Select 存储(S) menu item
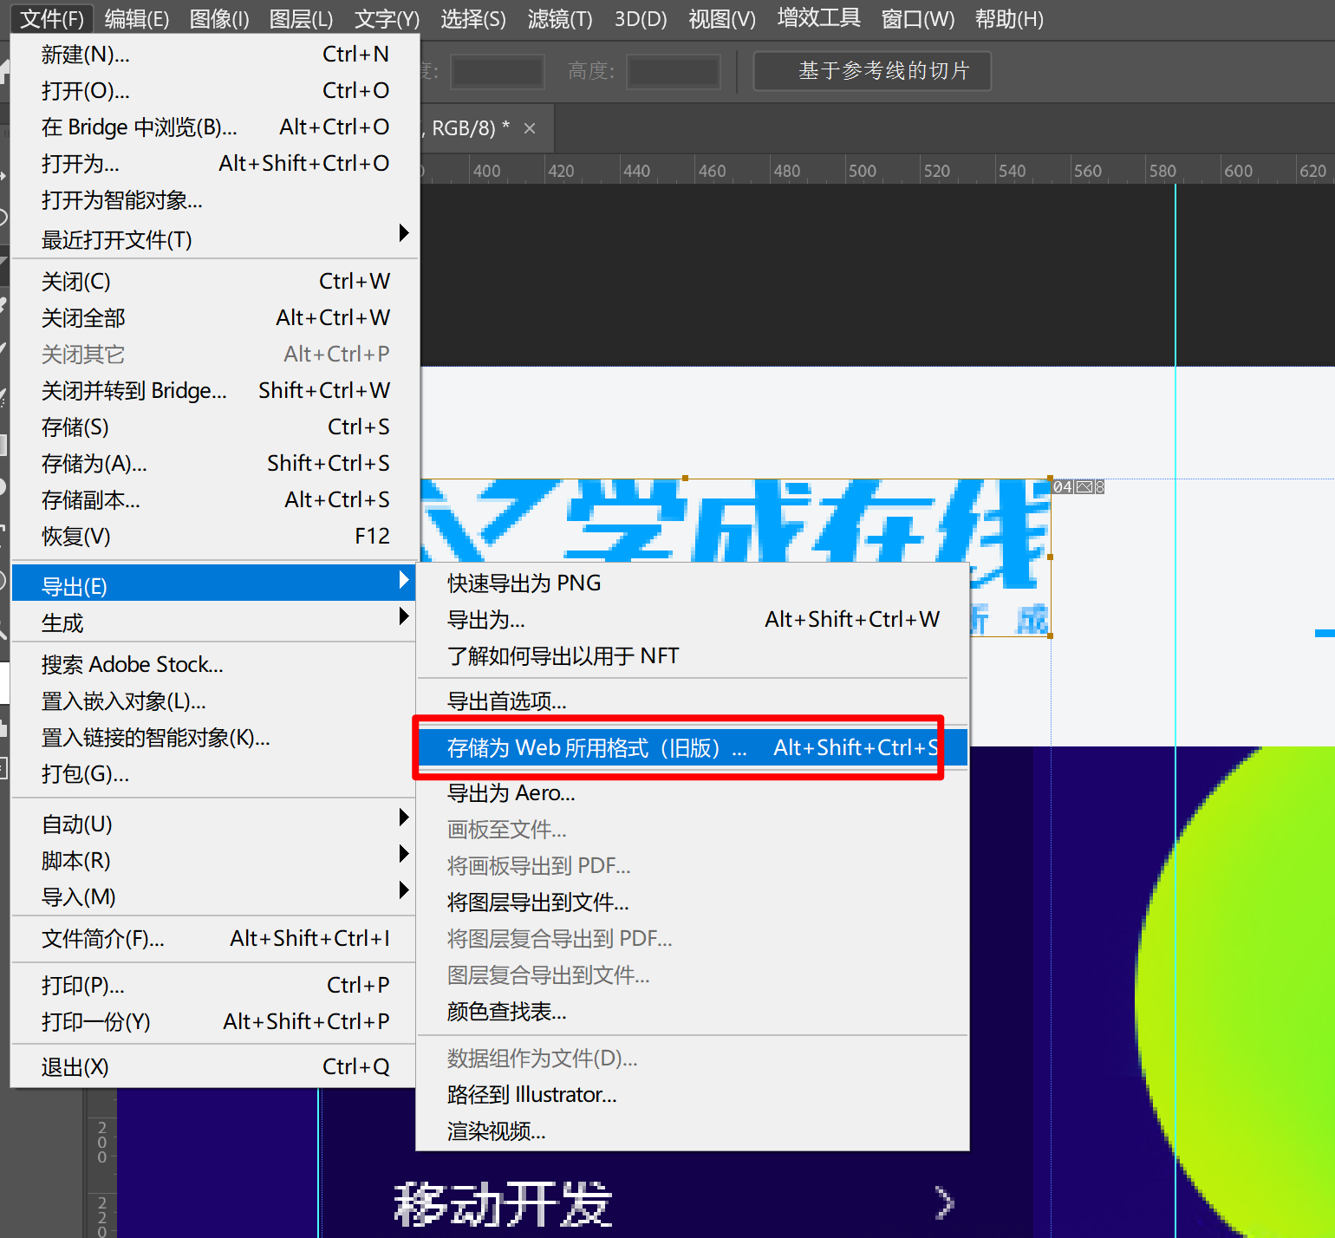The height and width of the screenshot is (1238, 1335). pos(215,427)
